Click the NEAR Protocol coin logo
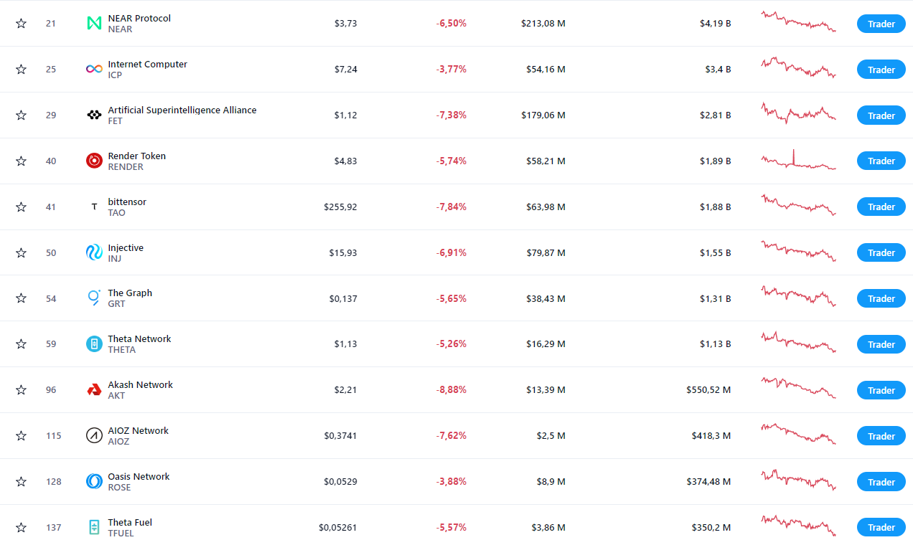The width and height of the screenshot is (913, 540). 94,24
